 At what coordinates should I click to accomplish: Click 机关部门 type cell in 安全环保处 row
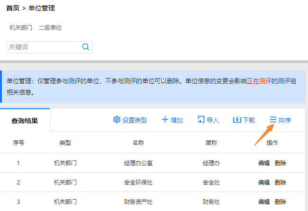click(x=65, y=182)
